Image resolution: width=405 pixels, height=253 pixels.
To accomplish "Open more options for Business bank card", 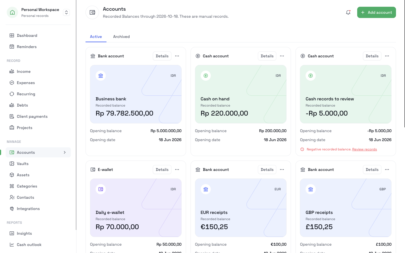I will 177,56.
